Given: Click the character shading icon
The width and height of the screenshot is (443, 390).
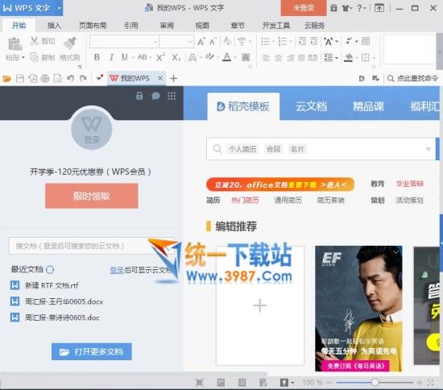Looking at the screenshot, I should 246,57.
